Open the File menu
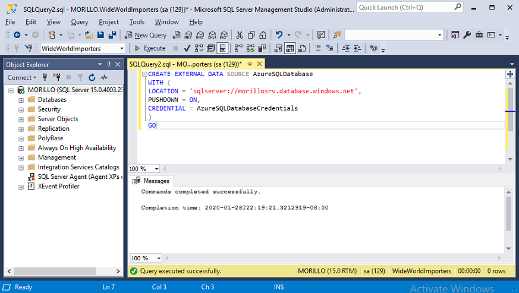Image resolution: width=519 pixels, height=293 pixels. (10, 22)
